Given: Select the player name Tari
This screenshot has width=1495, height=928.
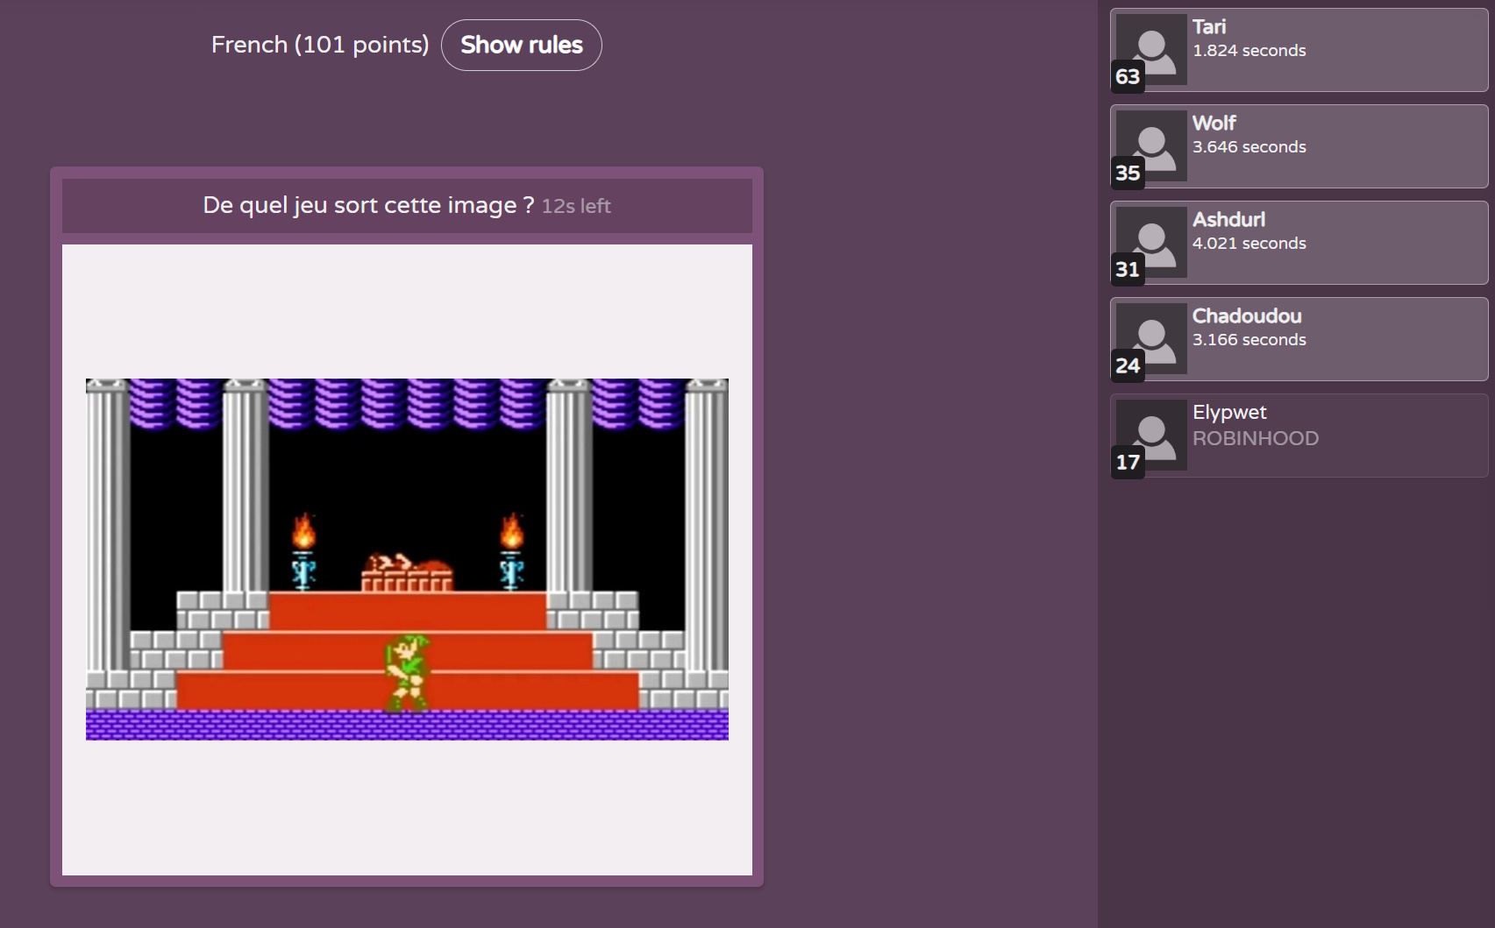Looking at the screenshot, I should click(x=1209, y=27).
